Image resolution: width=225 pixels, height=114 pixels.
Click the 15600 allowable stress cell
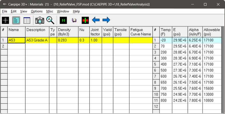pyautogui.click(x=212, y=88)
